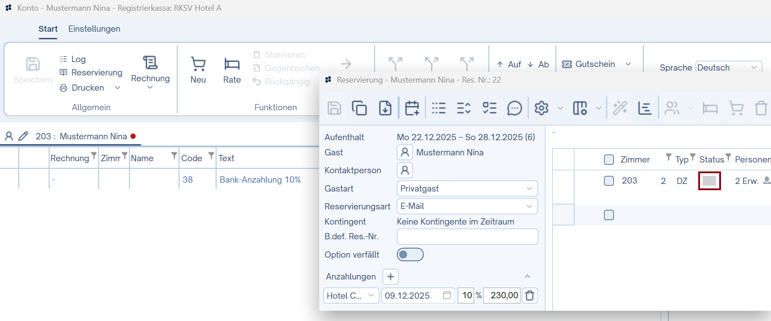This screenshot has width=771, height=321.
Task: Click the copy reservation icon
Action: tap(359, 108)
